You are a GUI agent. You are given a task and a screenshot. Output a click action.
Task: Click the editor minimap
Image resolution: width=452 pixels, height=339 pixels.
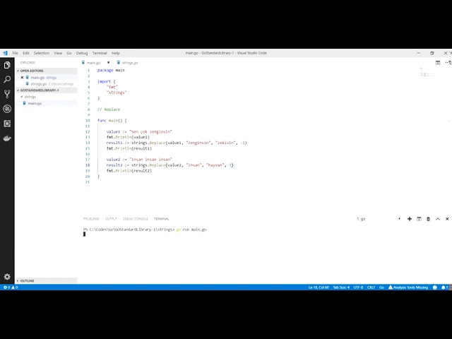(x=427, y=72)
